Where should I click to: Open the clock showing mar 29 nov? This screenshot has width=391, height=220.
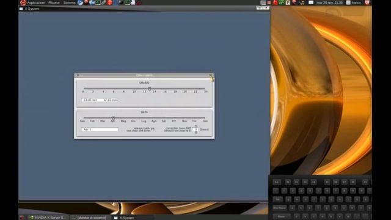330,2
